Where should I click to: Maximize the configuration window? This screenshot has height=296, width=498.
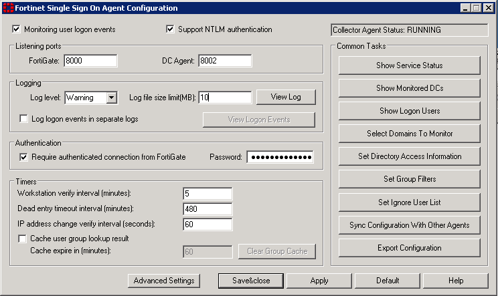pos(476,8)
